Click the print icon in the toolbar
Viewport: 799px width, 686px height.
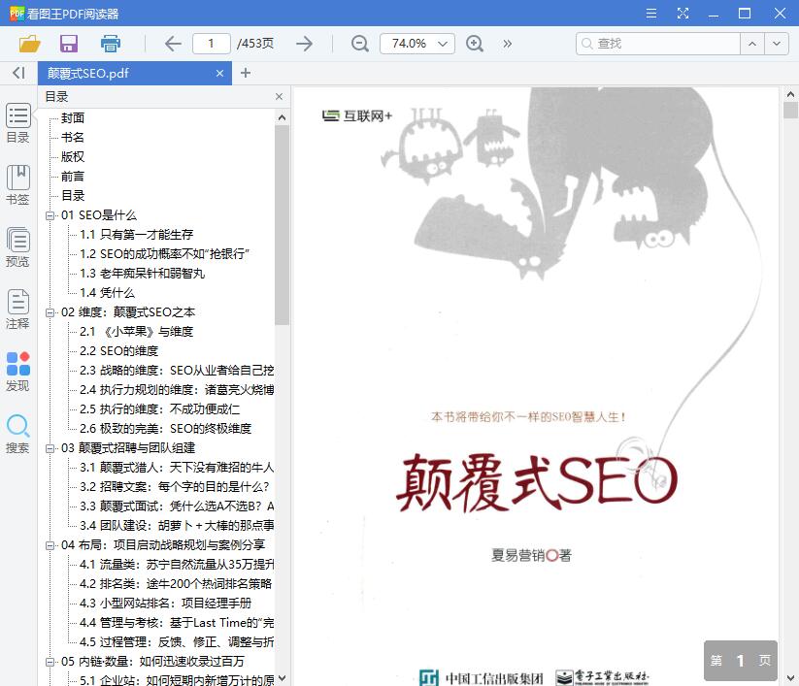[111, 44]
